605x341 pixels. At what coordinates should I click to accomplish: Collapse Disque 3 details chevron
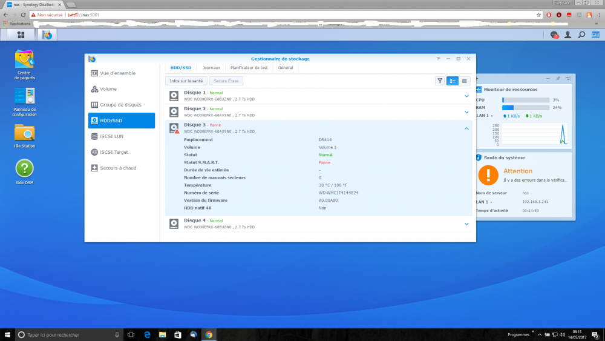pyautogui.click(x=466, y=128)
